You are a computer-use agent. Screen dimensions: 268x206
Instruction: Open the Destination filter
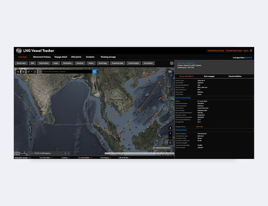point(67,63)
